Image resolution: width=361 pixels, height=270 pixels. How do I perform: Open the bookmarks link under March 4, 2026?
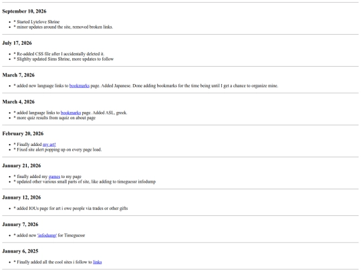[71, 113]
